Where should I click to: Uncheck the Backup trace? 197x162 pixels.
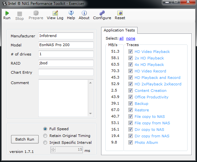[130, 103]
